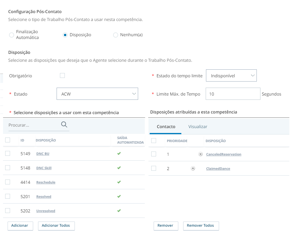Click the assigned table Disposição column header
The width and height of the screenshot is (293, 241).
point(216,141)
